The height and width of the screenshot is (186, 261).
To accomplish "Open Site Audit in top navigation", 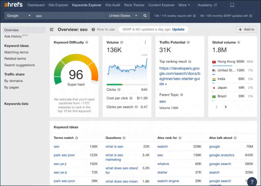I will (113, 5).
